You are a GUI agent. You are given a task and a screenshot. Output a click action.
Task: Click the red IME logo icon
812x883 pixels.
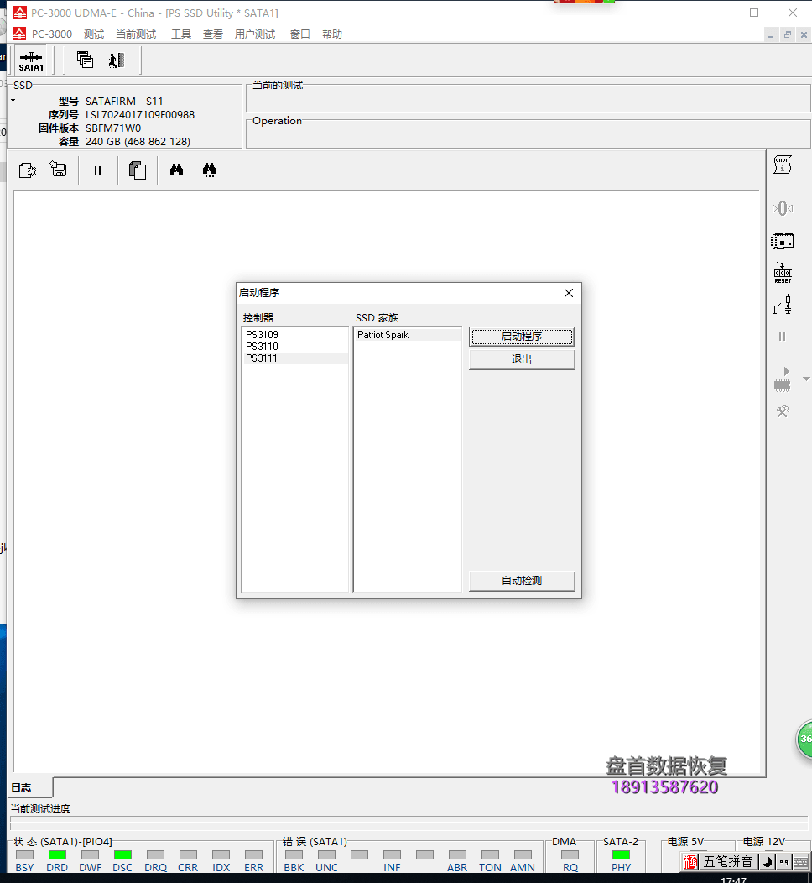(x=690, y=862)
